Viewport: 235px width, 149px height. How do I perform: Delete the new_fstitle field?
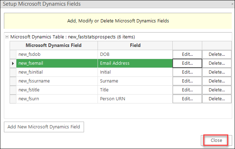(217, 90)
